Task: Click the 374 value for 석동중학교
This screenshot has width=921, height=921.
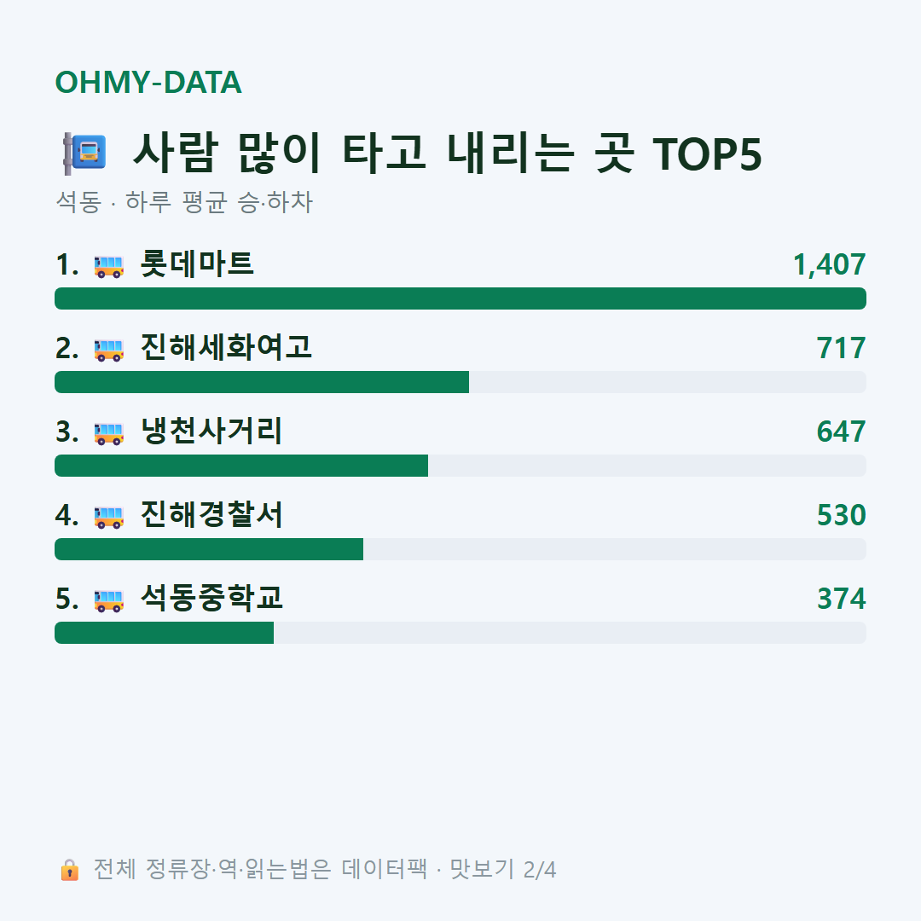Action: tap(842, 600)
